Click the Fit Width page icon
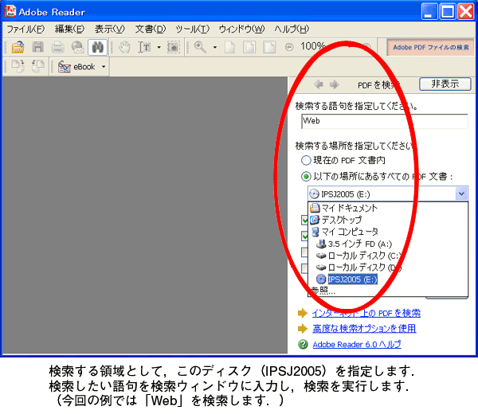The height and width of the screenshot is (414, 478). (269, 48)
